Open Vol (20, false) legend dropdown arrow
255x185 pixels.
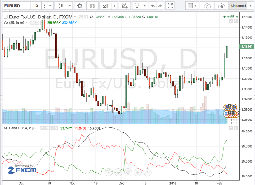tap(27, 23)
